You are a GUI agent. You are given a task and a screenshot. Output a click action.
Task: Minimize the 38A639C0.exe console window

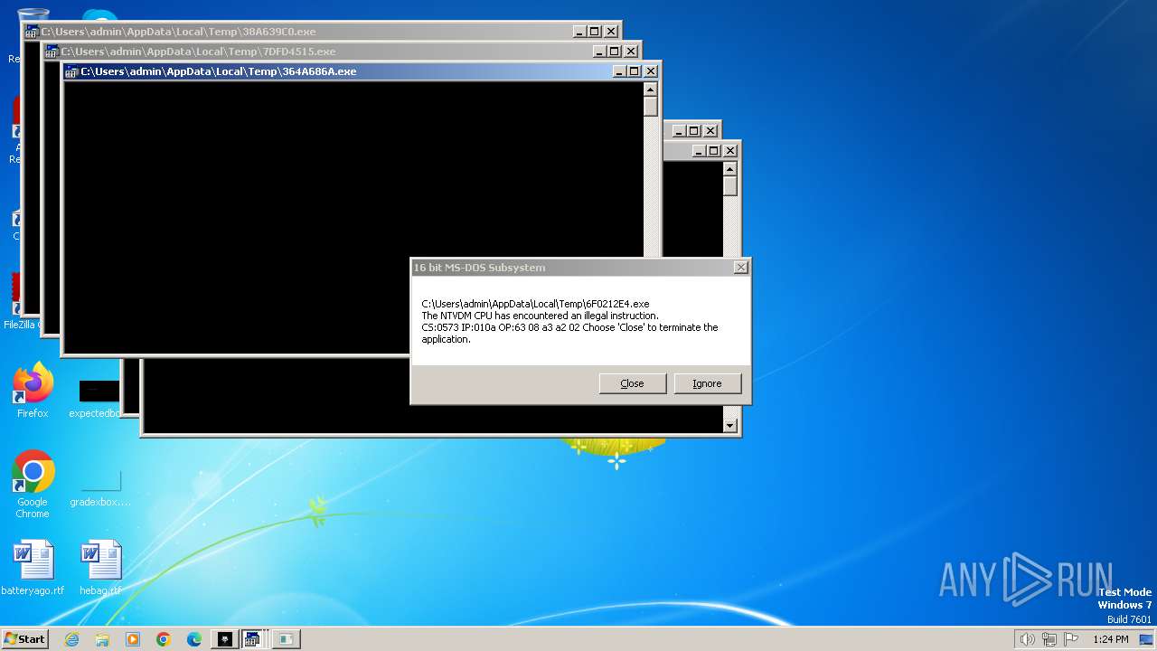pyautogui.click(x=579, y=32)
